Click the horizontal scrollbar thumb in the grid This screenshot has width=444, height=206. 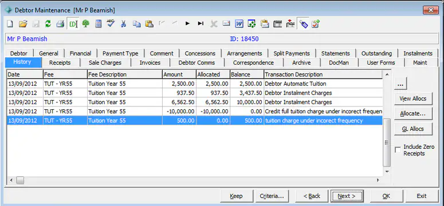coord(20,180)
